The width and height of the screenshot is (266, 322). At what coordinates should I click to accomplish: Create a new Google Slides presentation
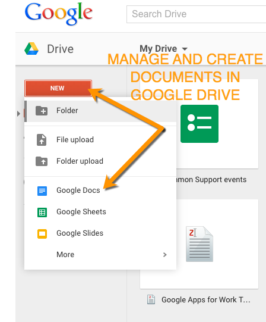(100, 233)
